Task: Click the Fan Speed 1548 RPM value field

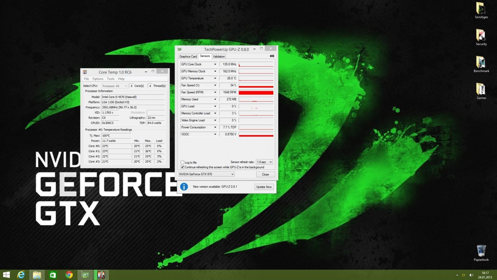Action: (228, 92)
